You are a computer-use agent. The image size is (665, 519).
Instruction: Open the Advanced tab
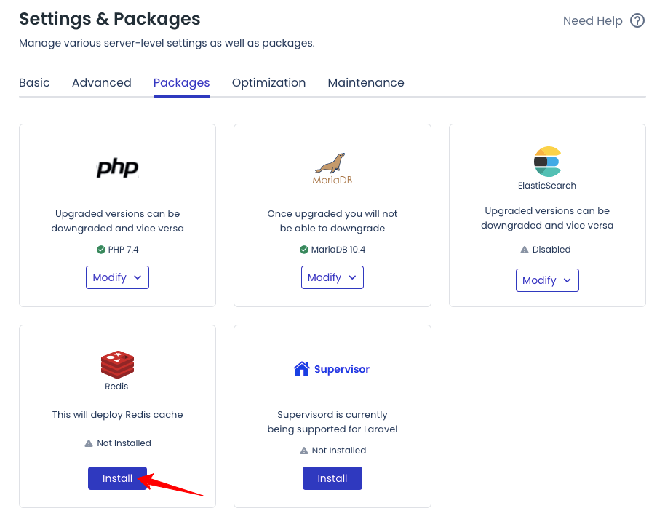pos(102,83)
